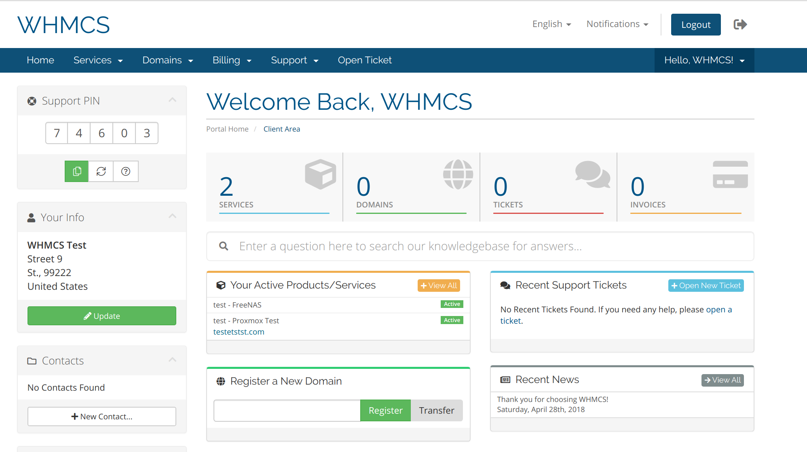
Task: Open the English language dropdown
Action: coord(551,24)
